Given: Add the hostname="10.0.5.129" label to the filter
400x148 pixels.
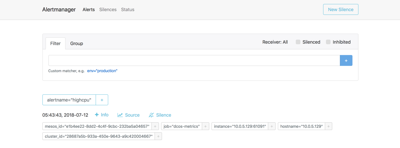Looking at the screenshot, I should coord(328,126).
